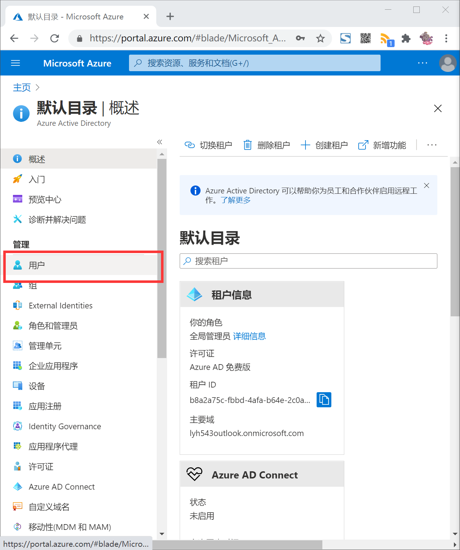Open 应用注册 menu item

pos(79,406)
